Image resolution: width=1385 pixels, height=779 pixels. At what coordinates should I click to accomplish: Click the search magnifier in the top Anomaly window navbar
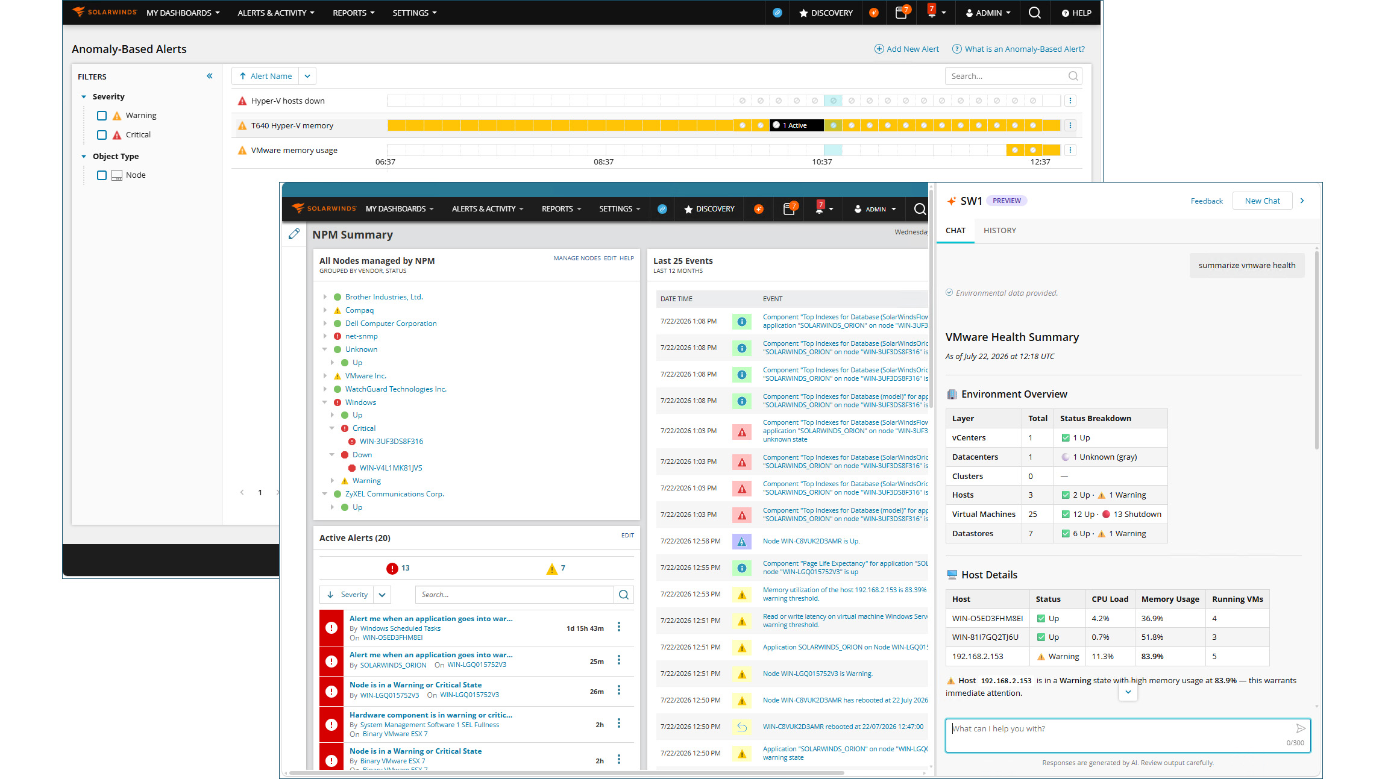click(1034, 13)
